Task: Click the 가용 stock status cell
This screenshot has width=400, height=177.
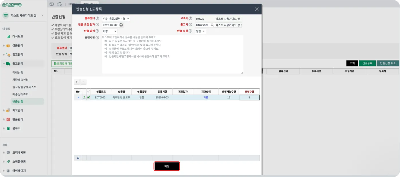Action: (x=206, y=97)
